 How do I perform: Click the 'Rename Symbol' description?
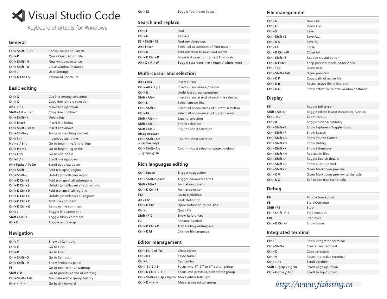click(x=190, y=221)
